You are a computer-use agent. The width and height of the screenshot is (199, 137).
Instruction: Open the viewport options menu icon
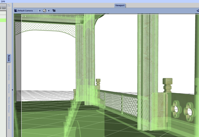pyautogui.click(x=54, y=11)
